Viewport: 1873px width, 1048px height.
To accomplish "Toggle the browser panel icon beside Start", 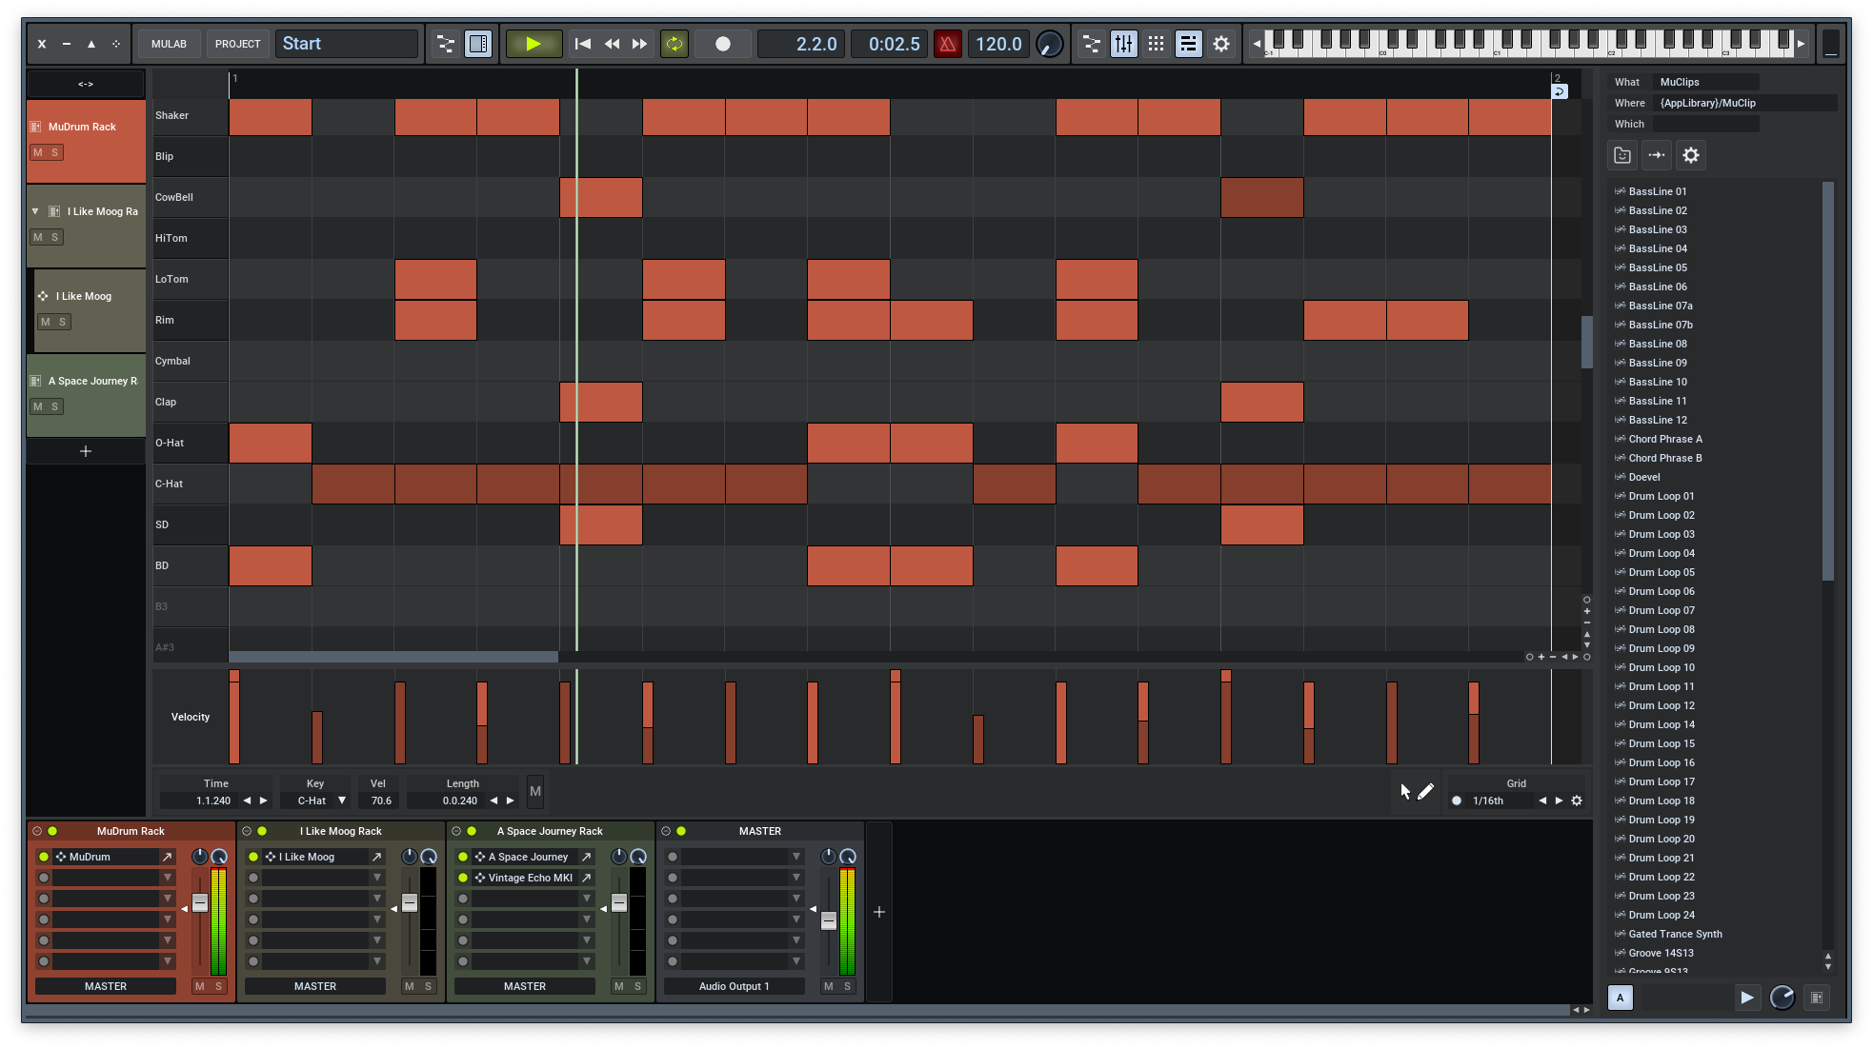I will point(478,44).
